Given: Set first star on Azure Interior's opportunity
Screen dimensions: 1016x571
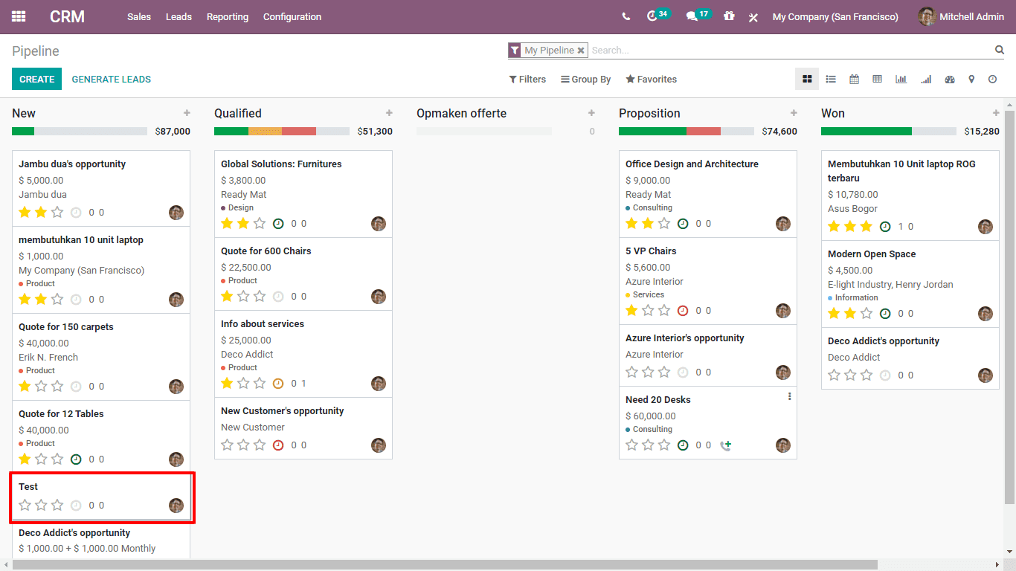Looking at the screenshot, I should (631, 372).
